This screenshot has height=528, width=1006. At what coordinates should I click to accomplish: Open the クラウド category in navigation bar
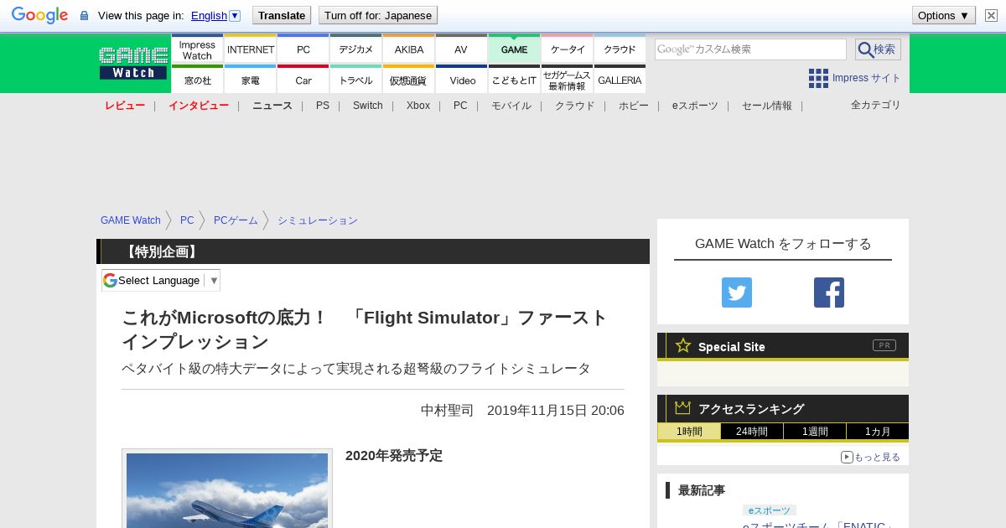pyautogui.click(x=575, y=106)
